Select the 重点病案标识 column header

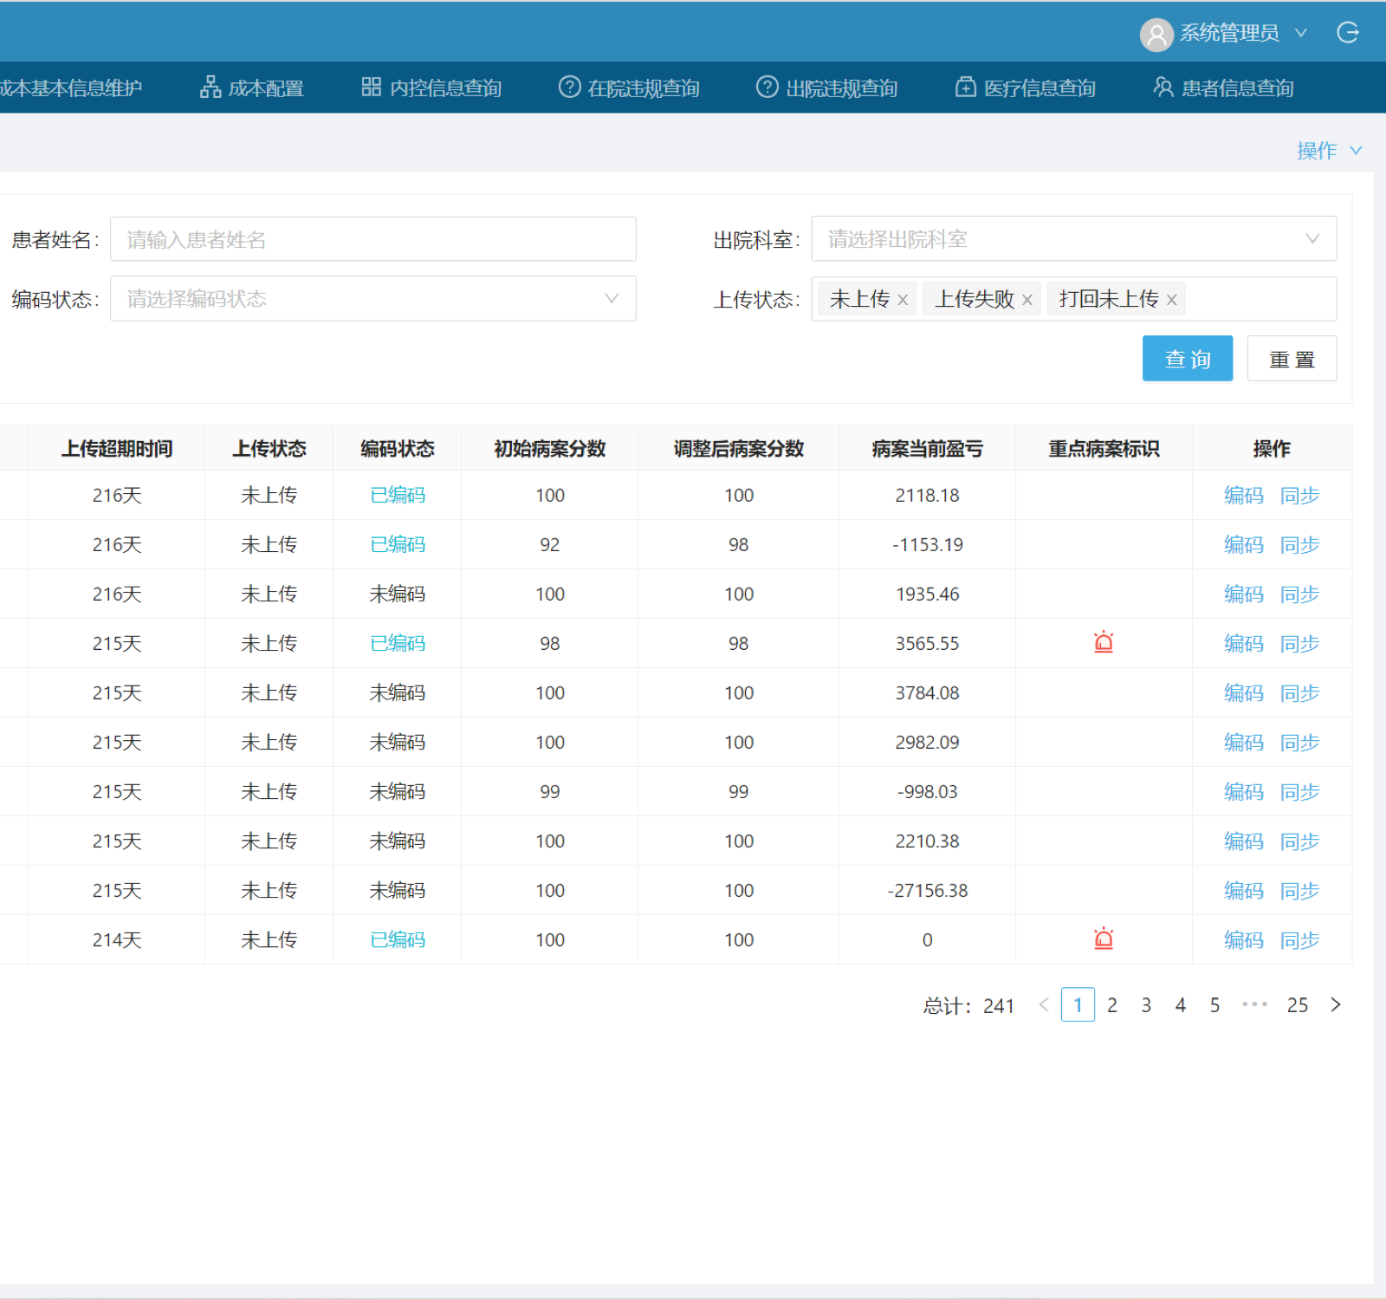pyautogui.click(x=1104, y=448)
